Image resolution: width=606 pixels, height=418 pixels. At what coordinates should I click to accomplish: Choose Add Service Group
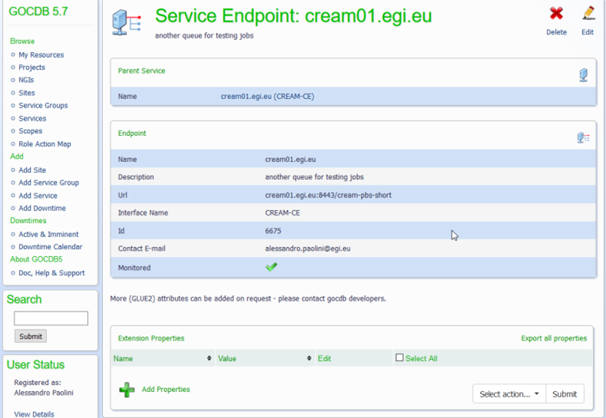coord(48,183)
